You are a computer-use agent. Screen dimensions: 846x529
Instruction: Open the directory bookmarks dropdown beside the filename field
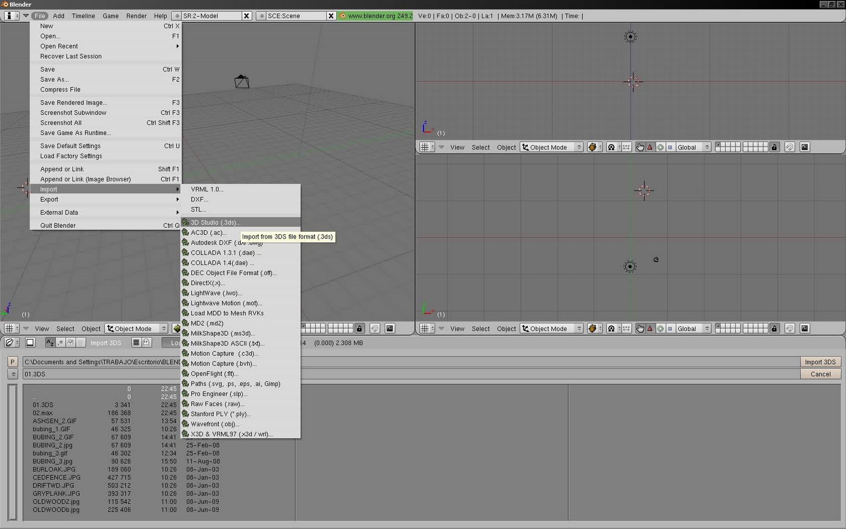13,374
